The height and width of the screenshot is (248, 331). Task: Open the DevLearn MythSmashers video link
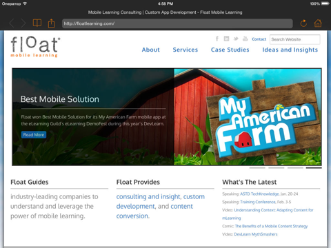(x=256, y=234)
